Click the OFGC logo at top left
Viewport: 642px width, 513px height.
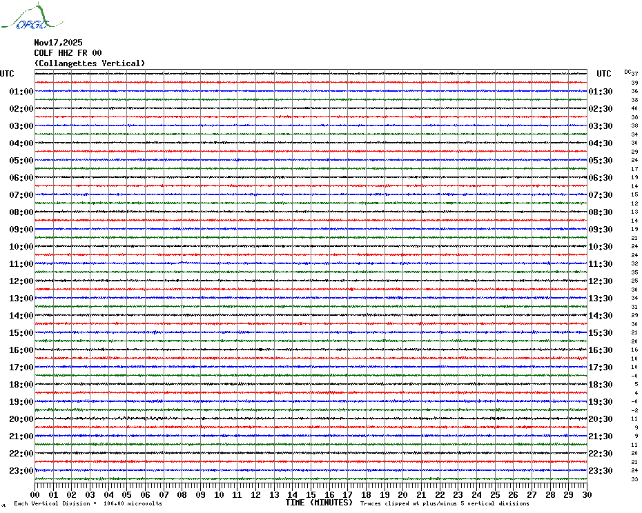(x=32, y=17)
